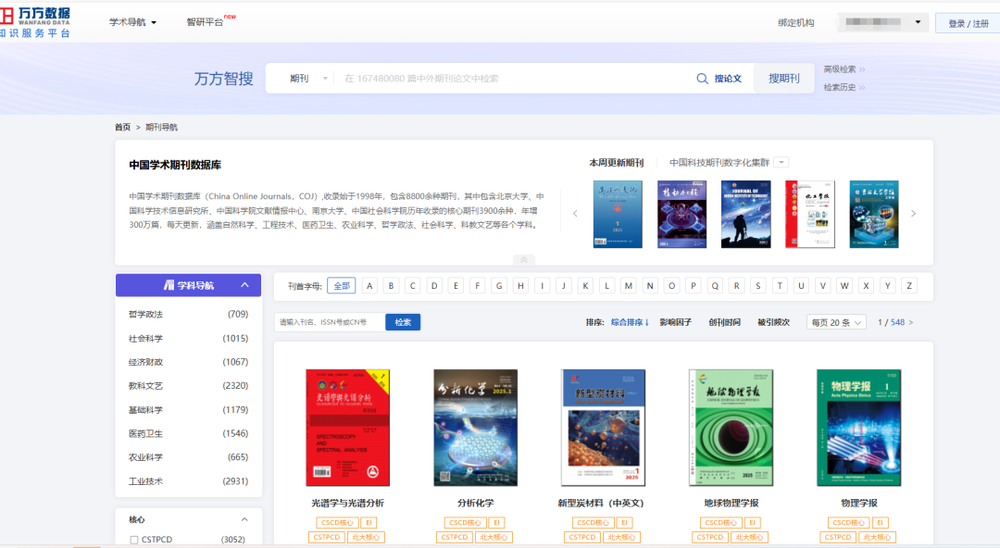Sort by 综合排序
Screen dimensions: 1000x548
[x=630, y=322]
